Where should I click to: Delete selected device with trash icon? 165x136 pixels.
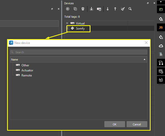(x=83, y=9)
